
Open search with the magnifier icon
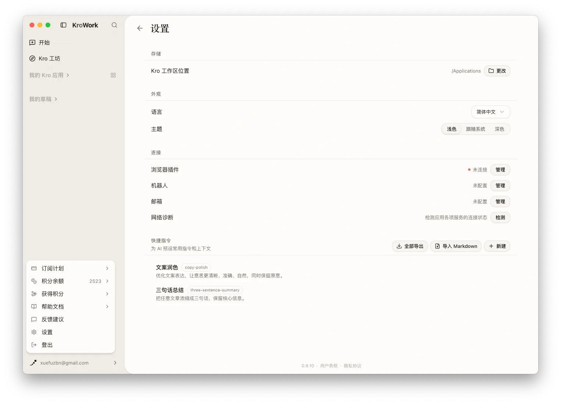(114, 25)
